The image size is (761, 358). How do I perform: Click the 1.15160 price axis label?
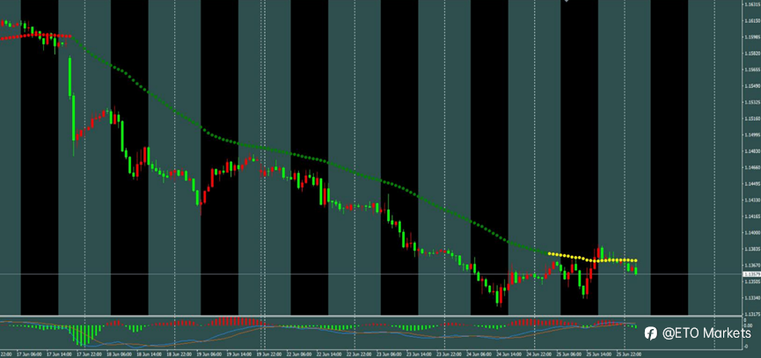(752, 119)
